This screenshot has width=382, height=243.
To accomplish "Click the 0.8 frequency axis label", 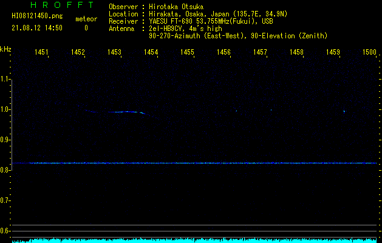I will click(x=5, y=170).
